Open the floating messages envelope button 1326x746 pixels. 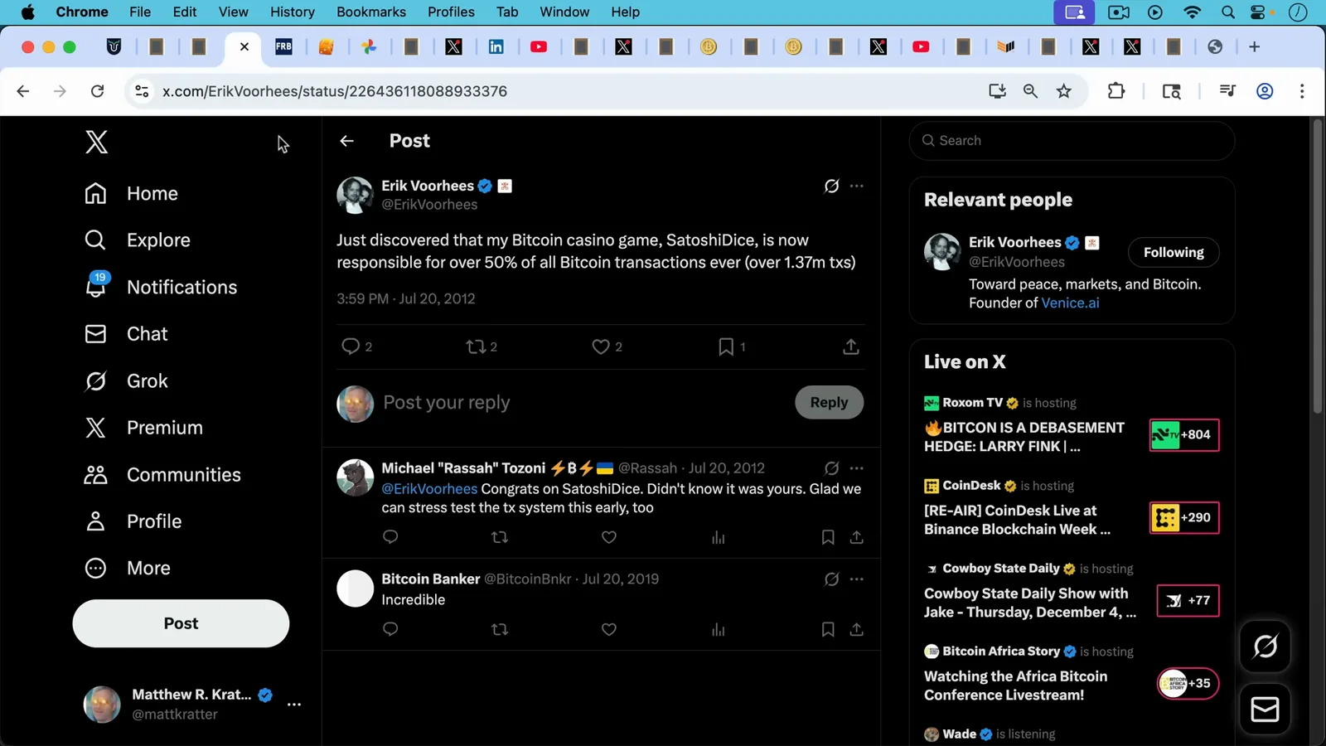coord(1265,710)
